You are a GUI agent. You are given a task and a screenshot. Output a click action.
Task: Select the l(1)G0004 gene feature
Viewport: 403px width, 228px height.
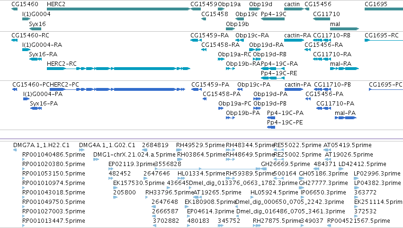[x=26, y=19]
